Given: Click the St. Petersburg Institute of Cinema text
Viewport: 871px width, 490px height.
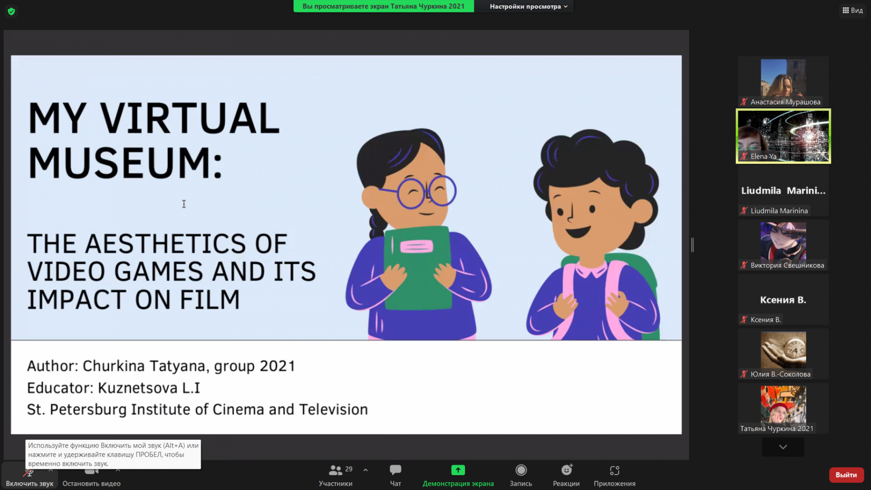Looking at the screenshot, I should pyautogui.click(x=197, y=410).
